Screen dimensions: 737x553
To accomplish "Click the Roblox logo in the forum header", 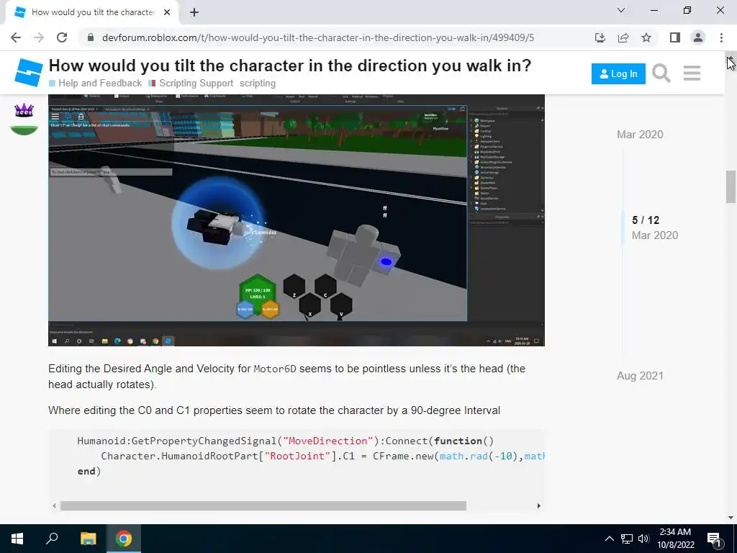I will [x=28, y=73].
